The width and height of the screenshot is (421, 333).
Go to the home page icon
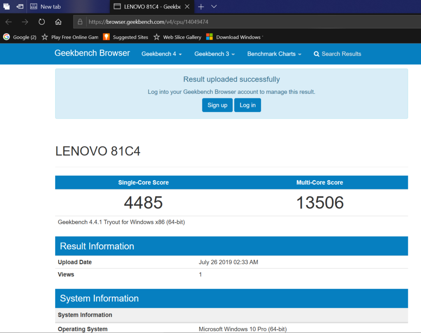pyautogui.click(x=58, y=22)
